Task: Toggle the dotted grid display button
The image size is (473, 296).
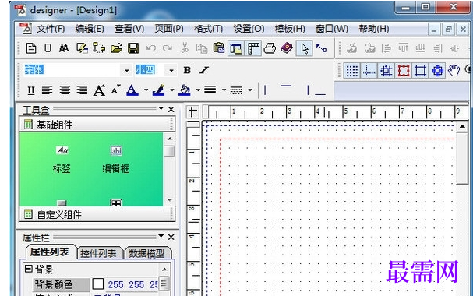Action: coord(351,71)
